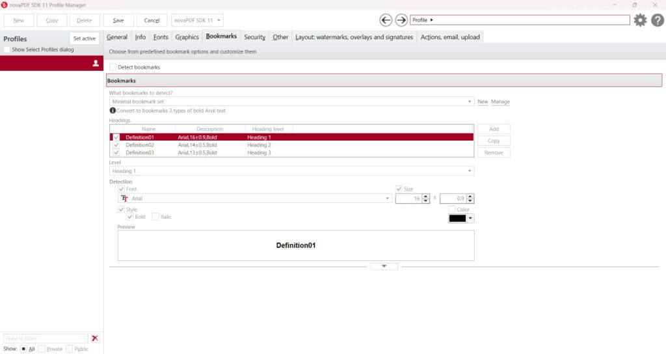Open help with the question mark icon
Viewport: 666px width, 354px height.
(658, 20)
